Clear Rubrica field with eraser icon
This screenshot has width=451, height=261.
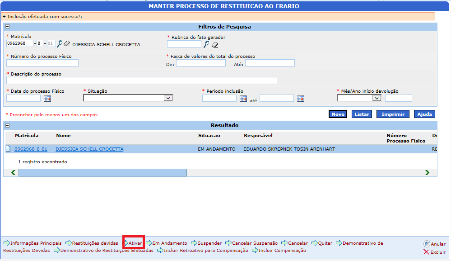click(x=214, y=44)
